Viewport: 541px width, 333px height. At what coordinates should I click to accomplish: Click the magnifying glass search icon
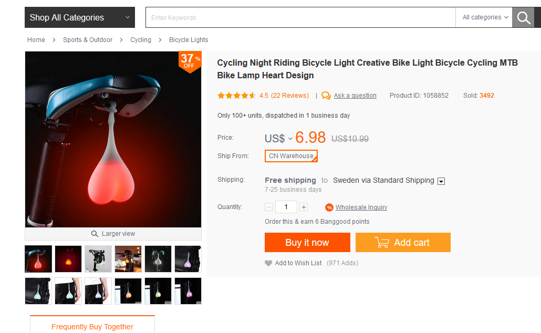coord(523,18)
